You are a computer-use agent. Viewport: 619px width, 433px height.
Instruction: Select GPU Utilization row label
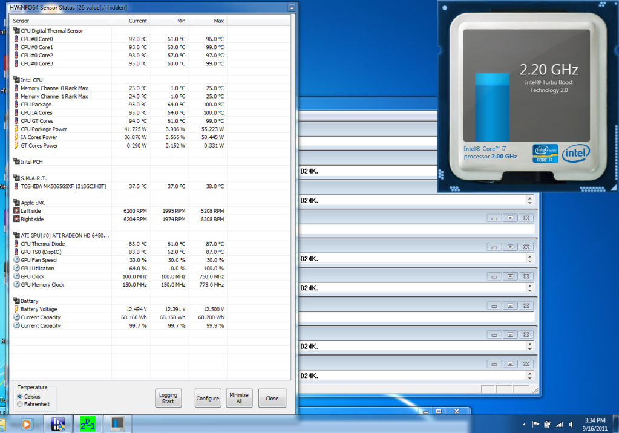point(38,268)
